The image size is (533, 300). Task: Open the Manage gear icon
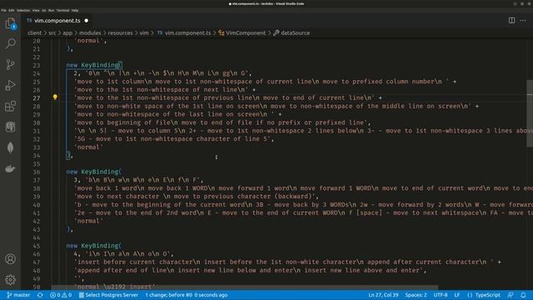(x=11, y=280)
